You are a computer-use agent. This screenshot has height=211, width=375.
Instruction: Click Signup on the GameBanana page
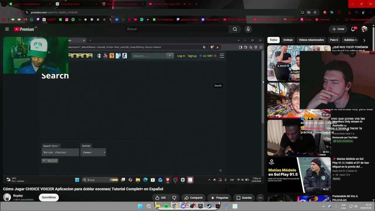coord(192,56)
